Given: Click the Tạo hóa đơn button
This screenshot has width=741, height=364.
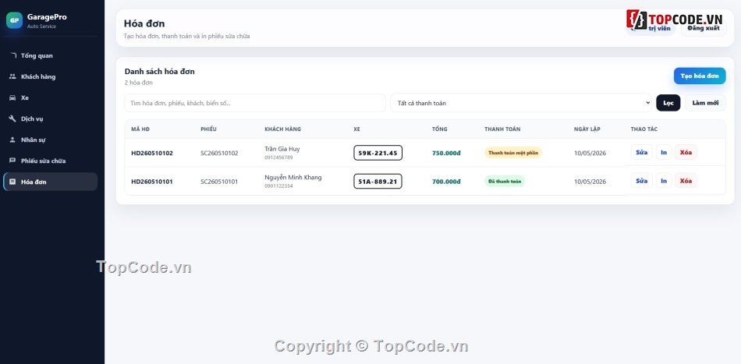Looking at the screenshot, I should point(700,76).
